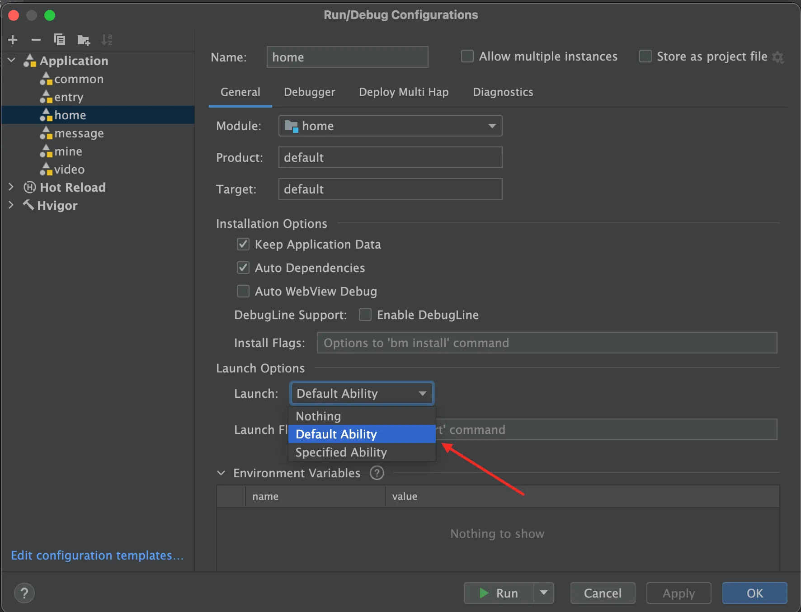Click the gear icon beside Store as project file
This screenshot has height=612, width=801.
pyautogui.click(x=778, y=57)
